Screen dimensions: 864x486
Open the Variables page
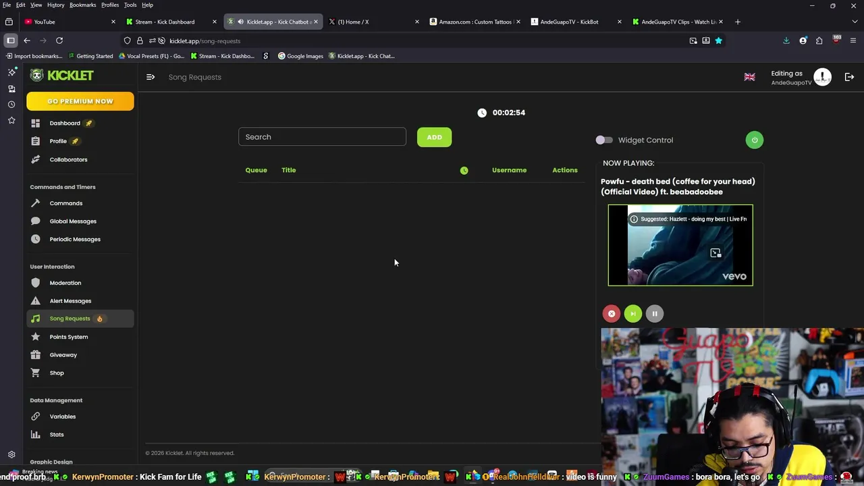(x=80, y=416)
